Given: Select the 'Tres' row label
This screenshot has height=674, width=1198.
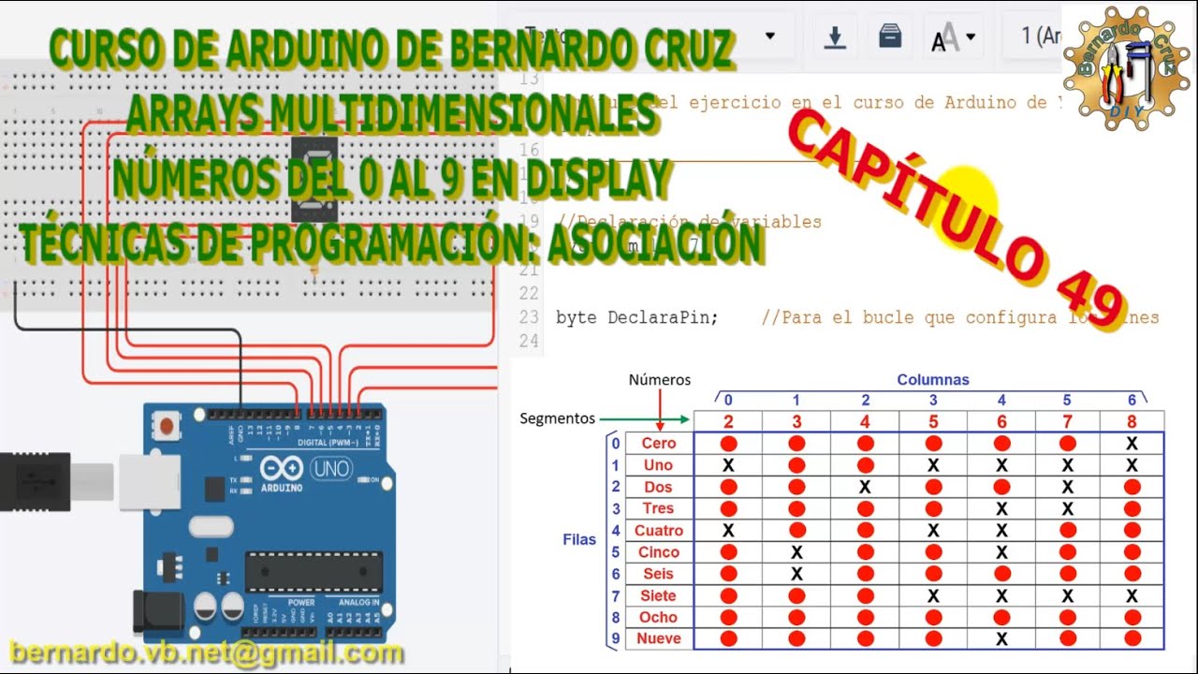Looking at the screenshot, I should click(x=659, y=508).
